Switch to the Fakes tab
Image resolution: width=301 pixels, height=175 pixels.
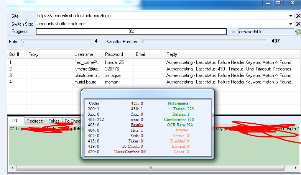click(54, 121)
